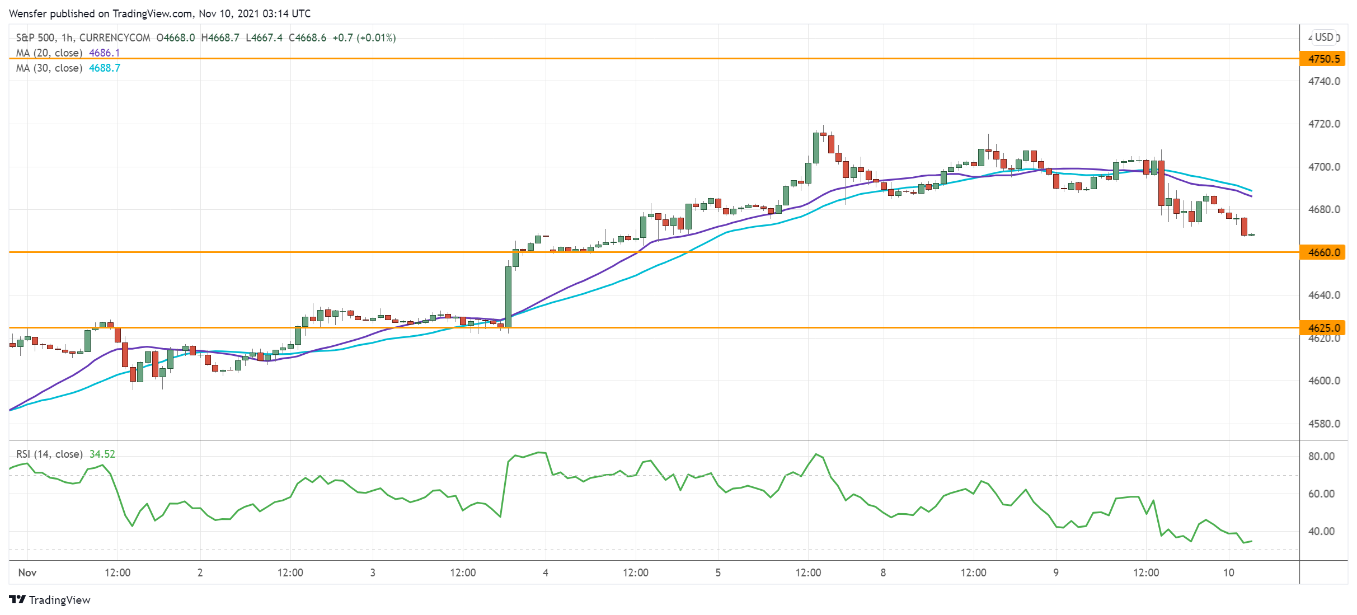Click the date 10 on time axis

click(1228, 572)
